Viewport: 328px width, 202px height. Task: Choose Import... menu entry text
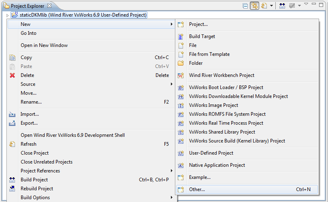pyautogui.click(x=30, y=114)
